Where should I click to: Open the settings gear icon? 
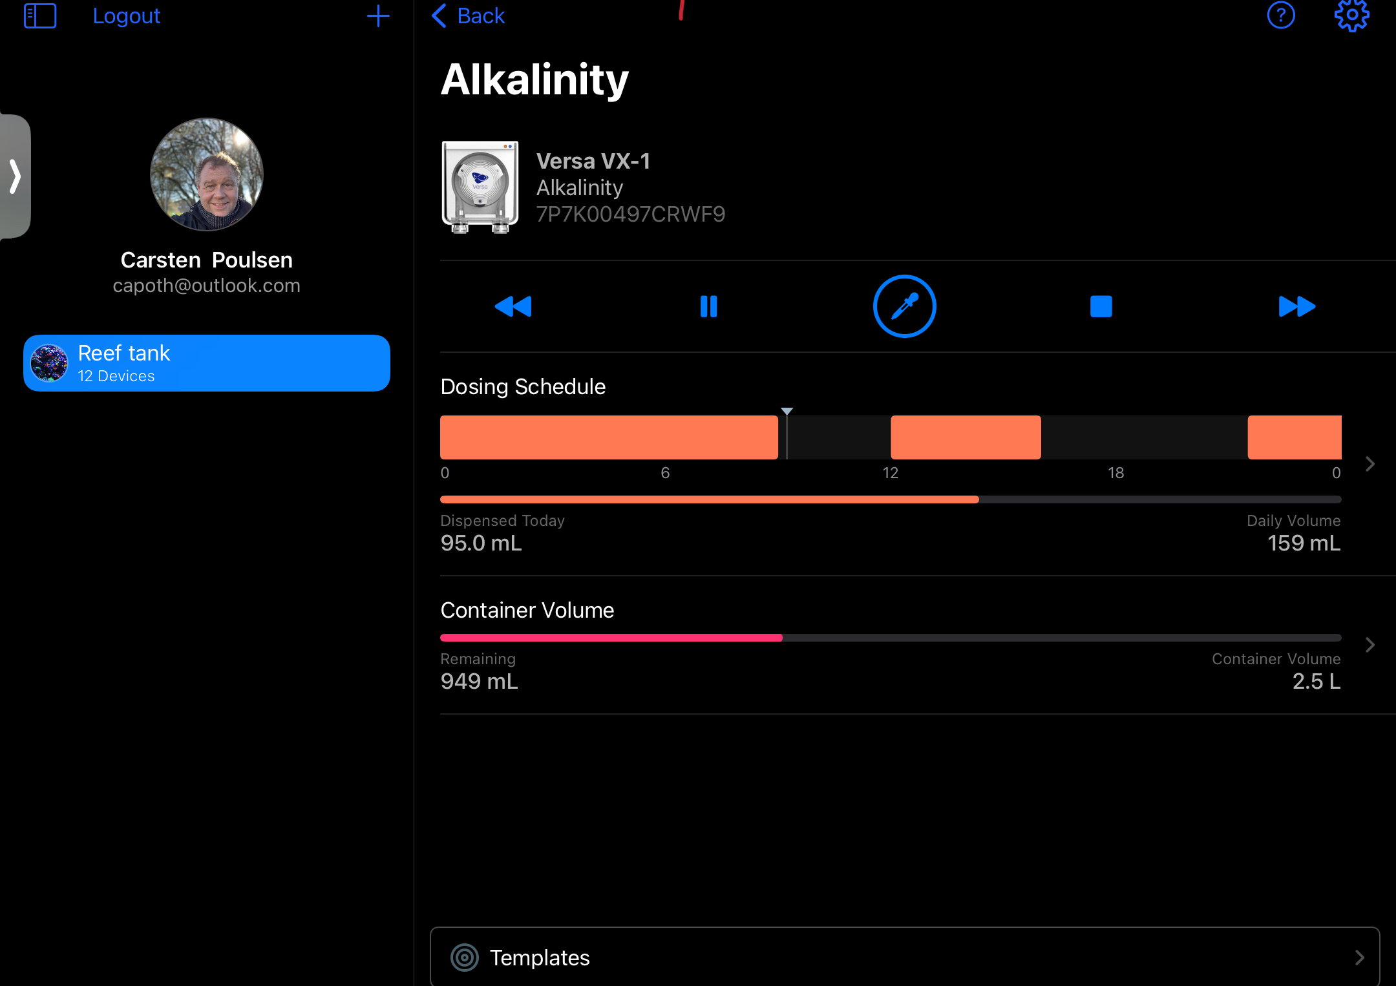click(x=1351, y=16)
